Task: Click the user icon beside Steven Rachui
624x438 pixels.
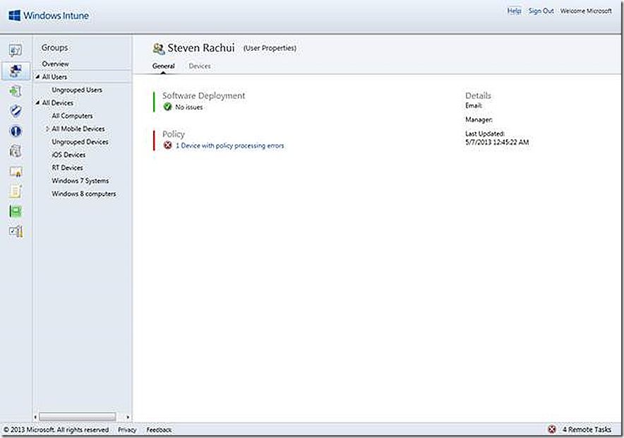Action: (x=158, y=49)
